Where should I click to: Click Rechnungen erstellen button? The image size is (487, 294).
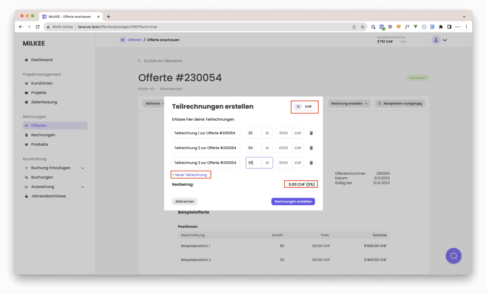pyautogui.click(x=293, y=202)
